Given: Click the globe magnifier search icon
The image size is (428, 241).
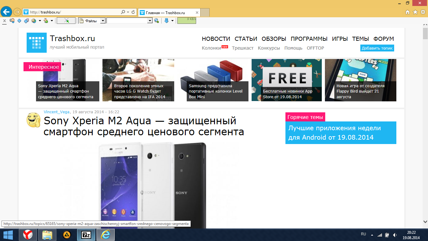Looking at the screenshot, I should click(157, 21).
